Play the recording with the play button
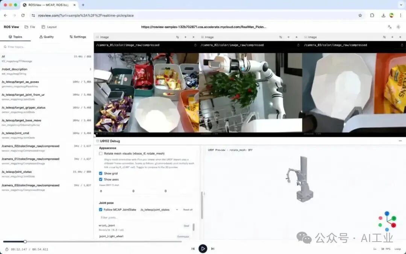The width and height of the screenshot is (406, 254). point(203,249)
